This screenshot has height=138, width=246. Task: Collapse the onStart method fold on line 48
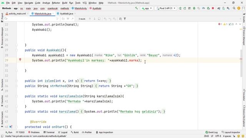[17, 127]
